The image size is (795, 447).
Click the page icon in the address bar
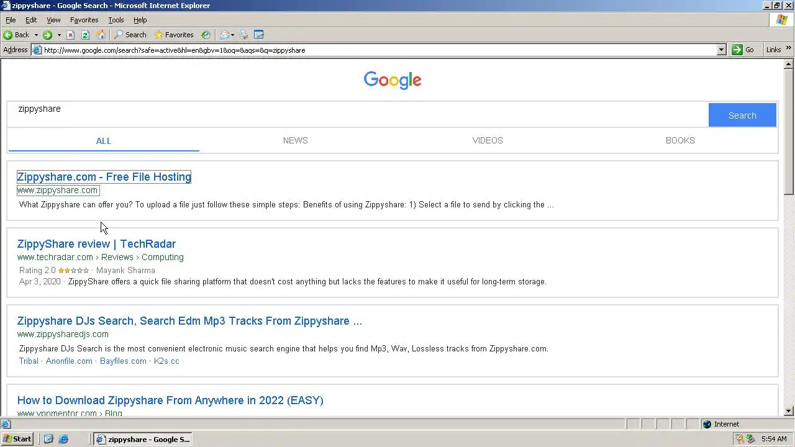pyautogui.click(x=37, y=50)
